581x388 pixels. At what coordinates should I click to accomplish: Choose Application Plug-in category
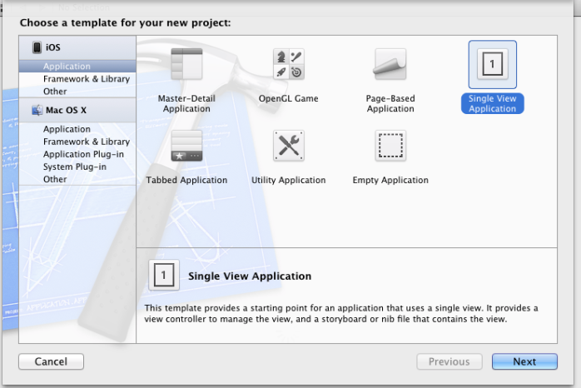click(77, 154)
